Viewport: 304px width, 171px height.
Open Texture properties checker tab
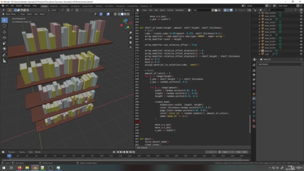click(x=254, y=126)
